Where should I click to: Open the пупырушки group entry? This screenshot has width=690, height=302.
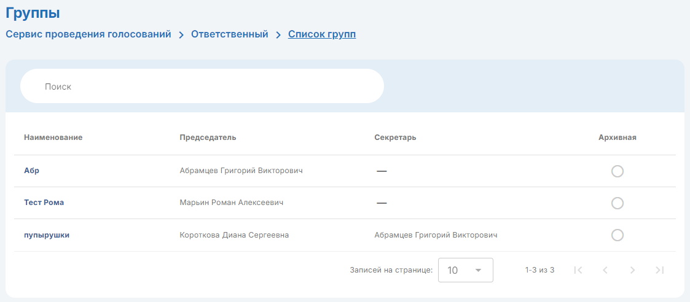pos(47,235)
